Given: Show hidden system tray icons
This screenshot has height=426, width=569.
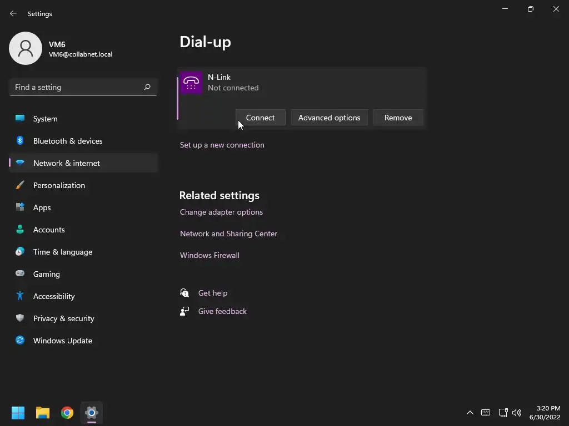Looking at the screenshot, I should (470, 413).
